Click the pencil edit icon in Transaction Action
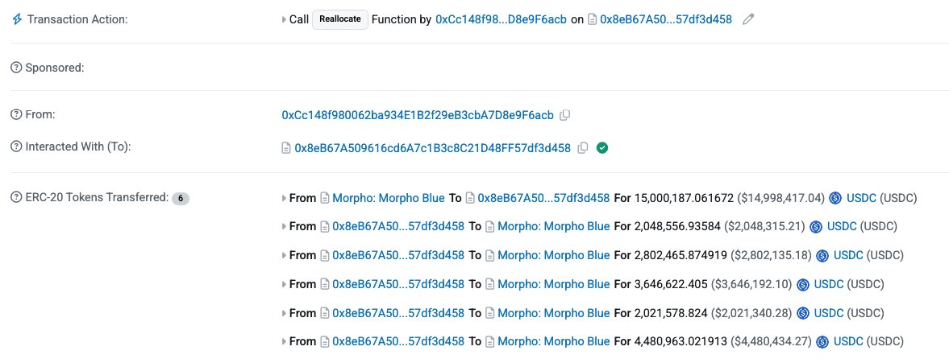Viewport: 949px width, 363px height. point(748,19)
